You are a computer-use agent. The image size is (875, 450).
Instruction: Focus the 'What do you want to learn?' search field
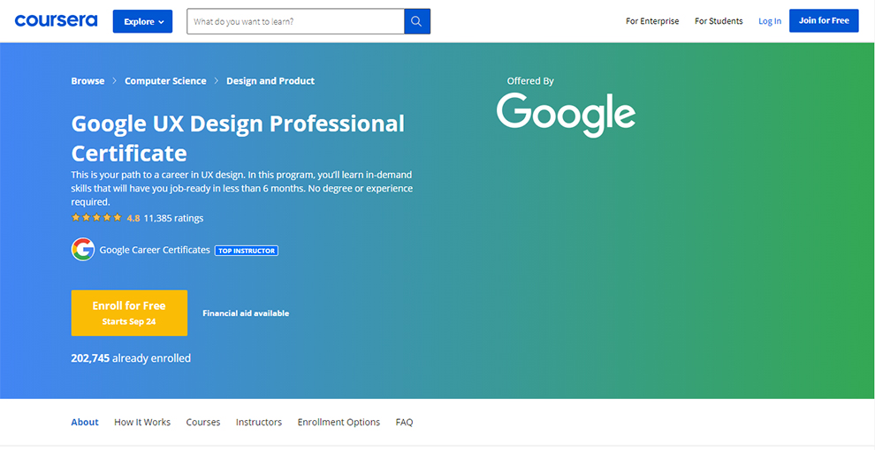(295, 22)
